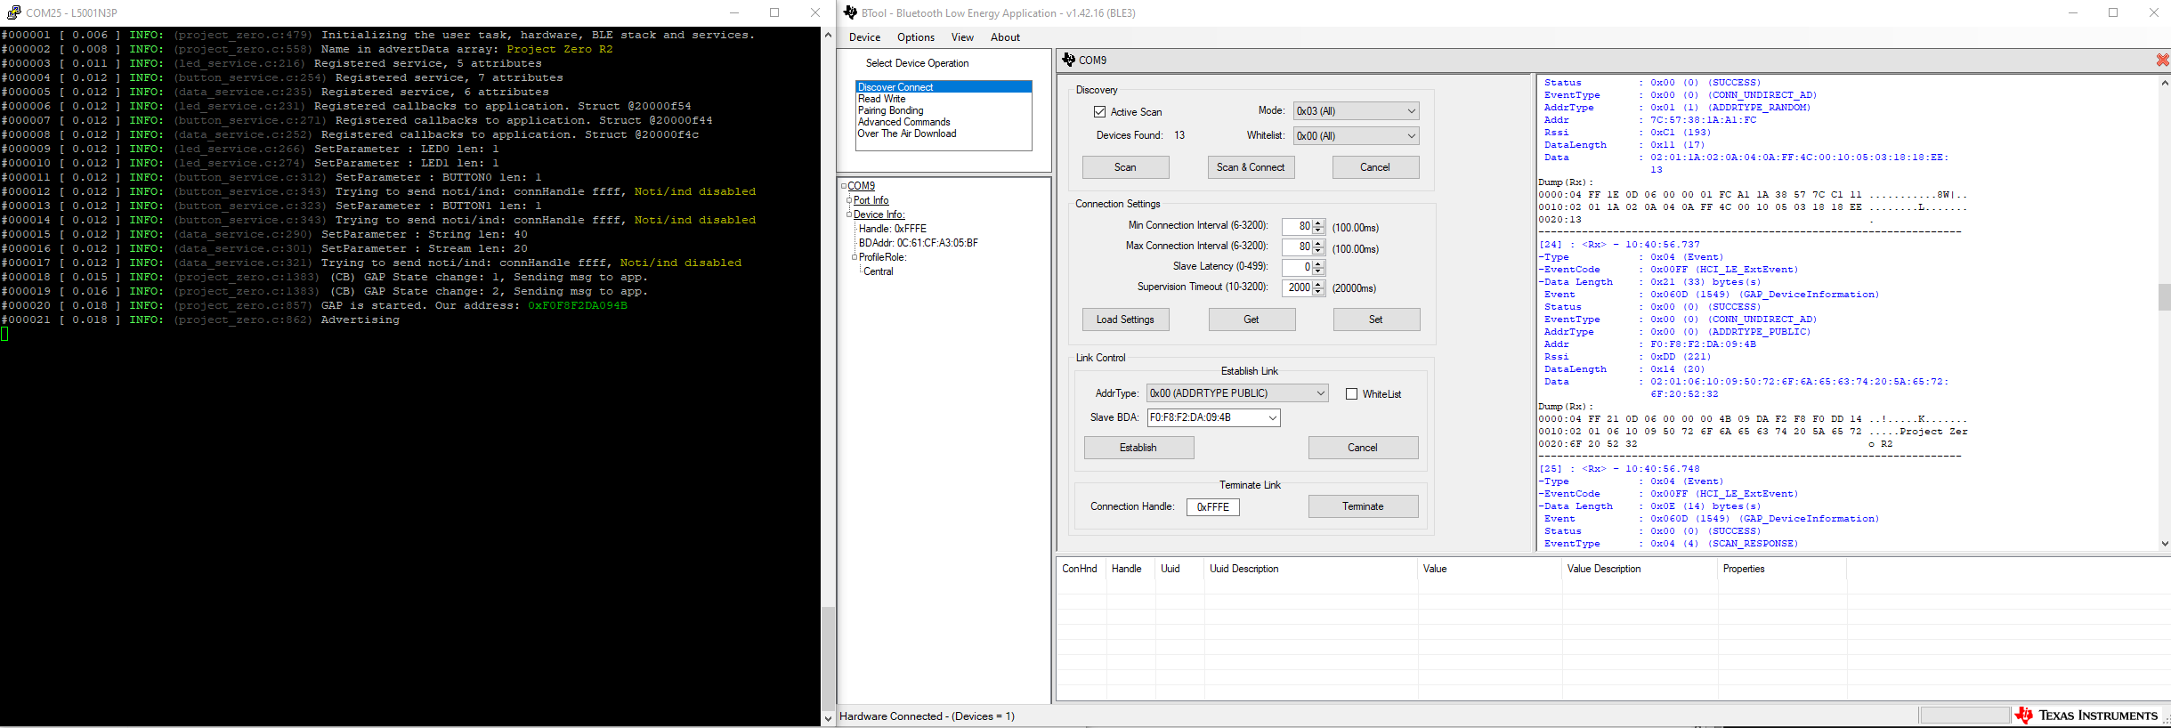
Task: Select Read Write in device operation list
Action: [882, 99]
